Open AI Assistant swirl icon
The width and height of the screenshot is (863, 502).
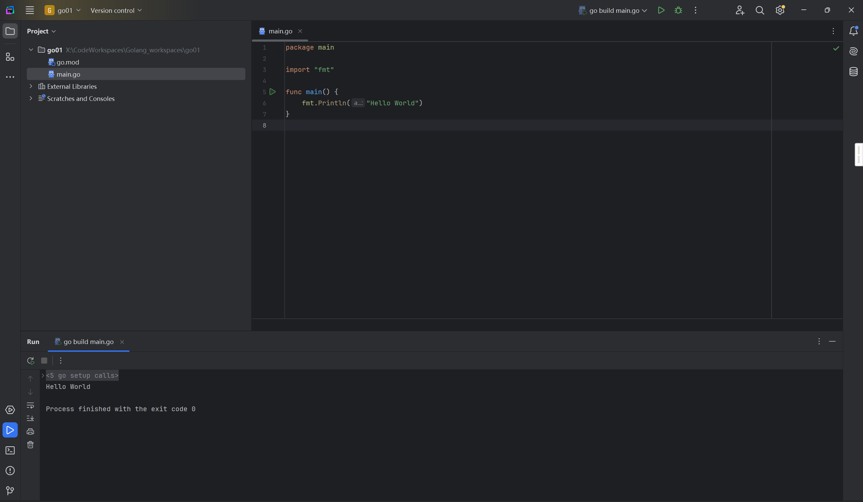[854, 51]
